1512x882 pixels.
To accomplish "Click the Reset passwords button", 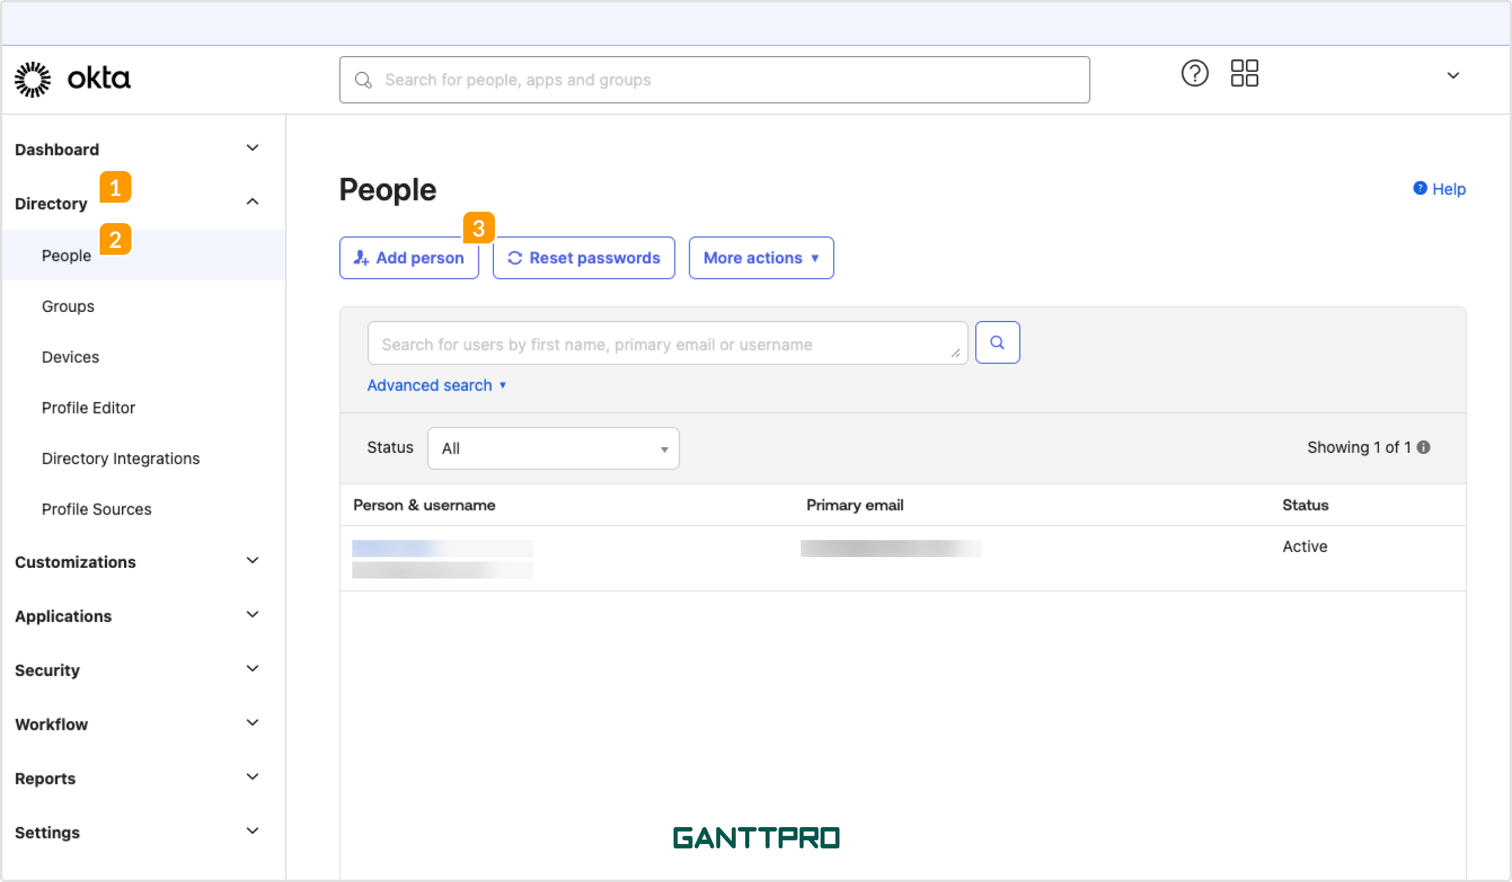I will click(x=584, y=258).
